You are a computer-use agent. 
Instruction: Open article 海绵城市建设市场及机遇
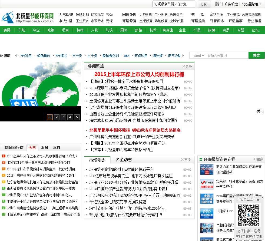[133, 121]
